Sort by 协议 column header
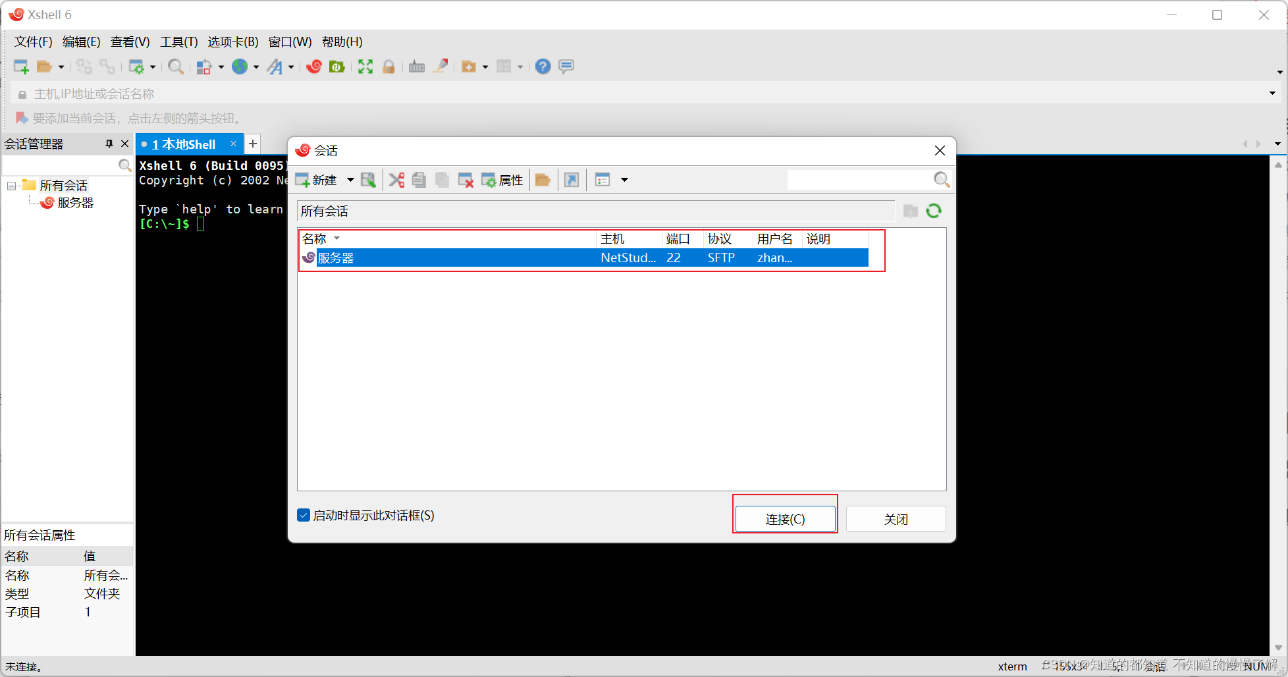The height and width of the screenshot is (677, 1288). pyautogui.click(x=728, y=238)
